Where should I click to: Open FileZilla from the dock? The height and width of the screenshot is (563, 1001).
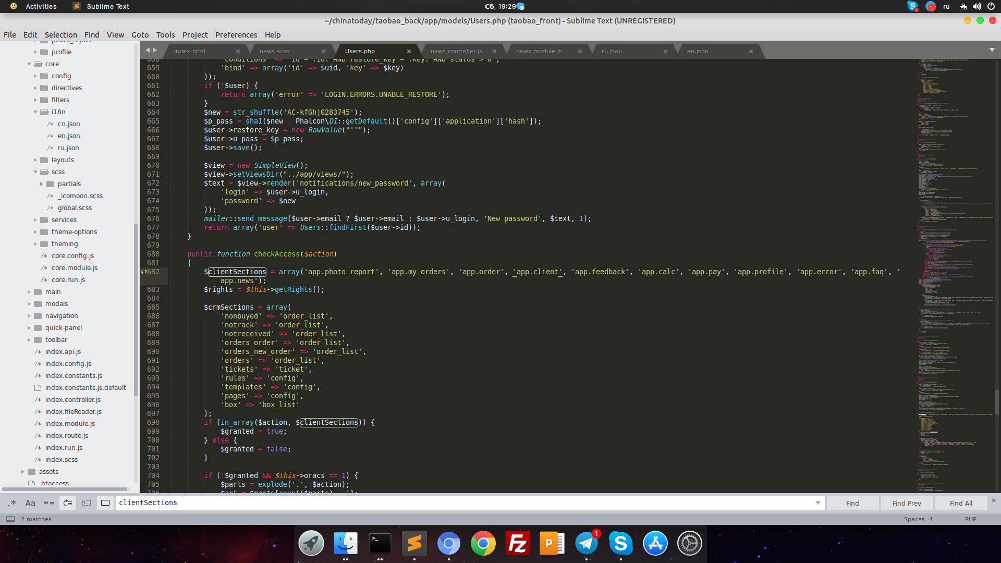(517, 543)
